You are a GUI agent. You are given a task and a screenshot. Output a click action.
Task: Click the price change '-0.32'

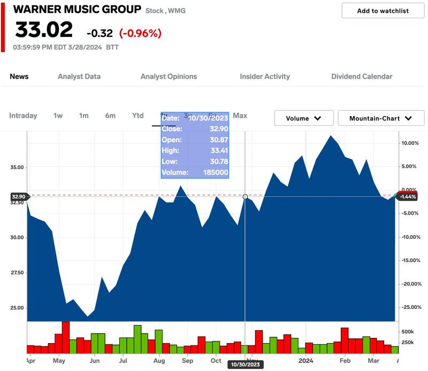click(x=100, y=33)
